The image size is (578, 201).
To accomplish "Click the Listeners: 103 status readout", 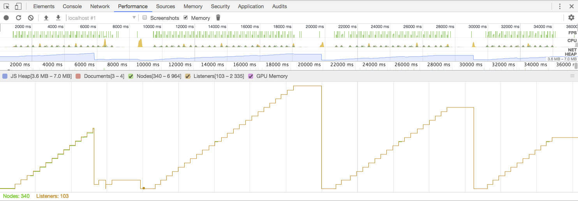I will click(x=53, y=196).
